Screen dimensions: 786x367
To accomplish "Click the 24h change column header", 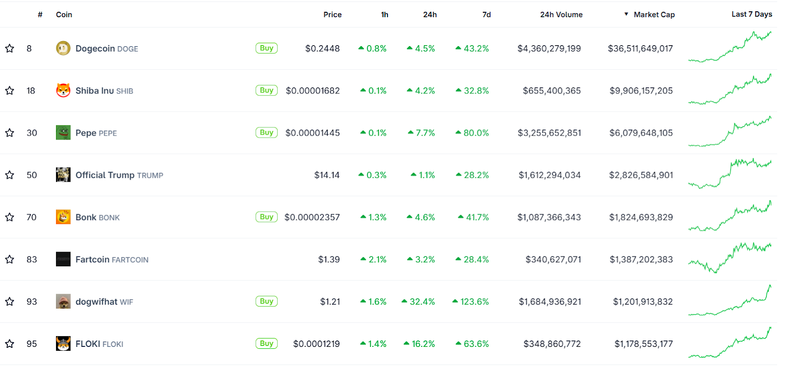I will click(x=430, y=15).
